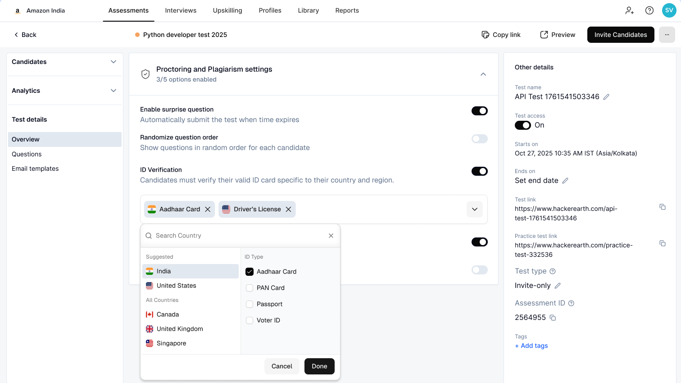
Task: Collapse the Candidates section in sidebar
Action: [113, 62]
